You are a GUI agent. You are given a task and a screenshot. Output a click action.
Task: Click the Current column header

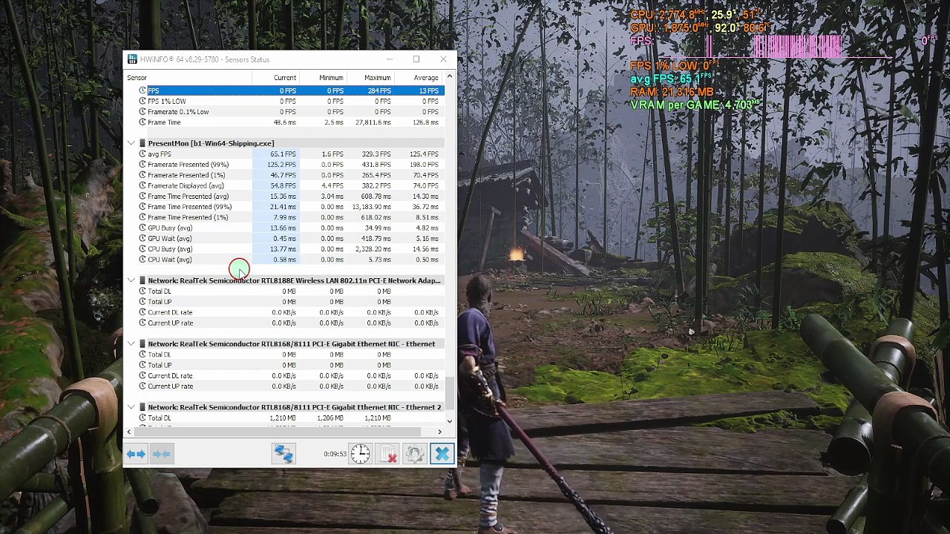point(276,78)
